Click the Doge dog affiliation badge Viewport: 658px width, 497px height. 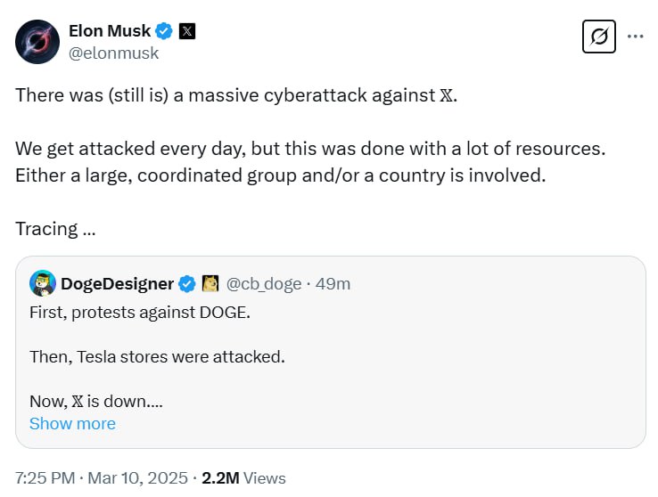(x=210, y=284)
